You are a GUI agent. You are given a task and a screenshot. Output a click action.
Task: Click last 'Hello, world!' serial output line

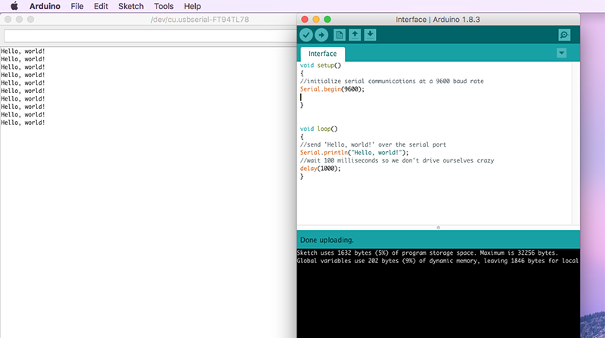click(x=23, y=122)
